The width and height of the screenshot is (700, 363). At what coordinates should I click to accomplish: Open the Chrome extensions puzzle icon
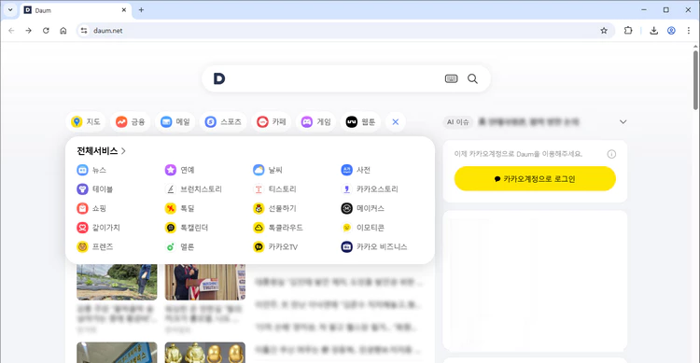[628, 31]
